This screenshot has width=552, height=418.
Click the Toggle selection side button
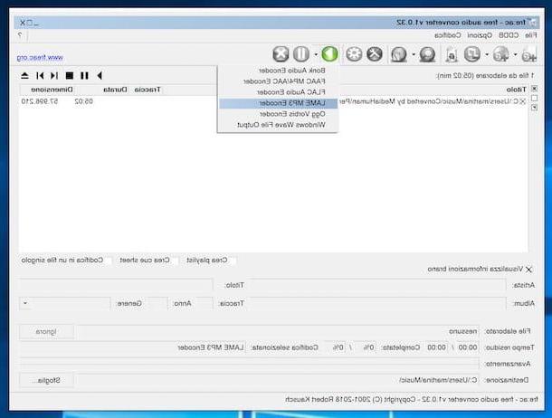point(535,108)
